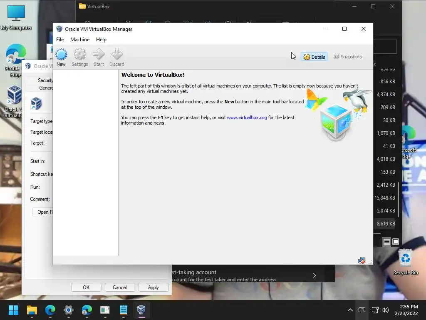This screenshot has height=320, width=426.
Task: Open Settings gear in VirtualBox toolbar
Action: click(79, 57)
